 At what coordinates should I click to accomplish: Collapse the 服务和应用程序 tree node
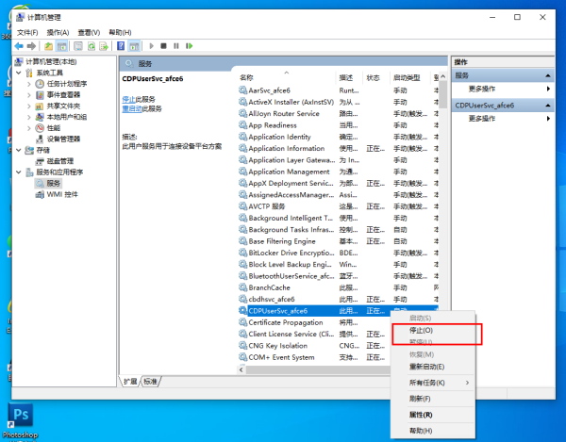19,172
